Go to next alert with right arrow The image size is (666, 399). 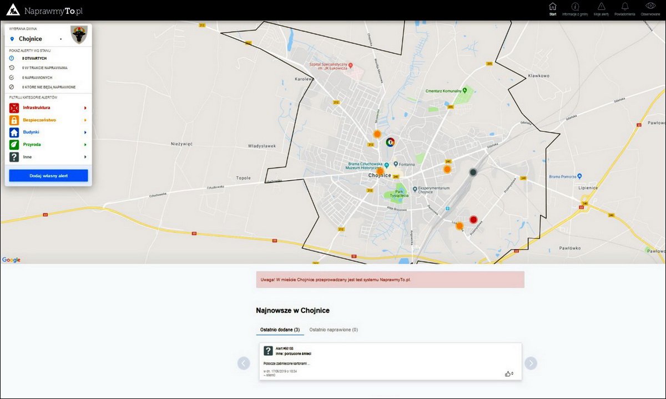tap(531, 363)
